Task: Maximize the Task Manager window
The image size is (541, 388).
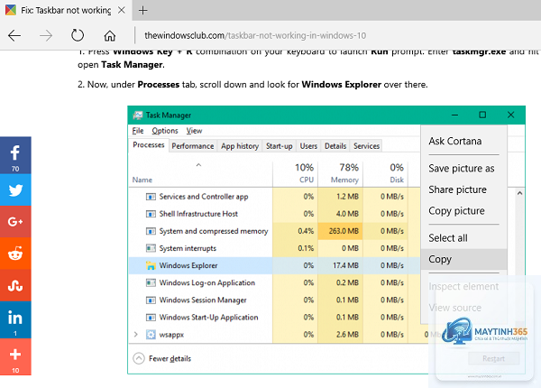Action: (482, 115)
